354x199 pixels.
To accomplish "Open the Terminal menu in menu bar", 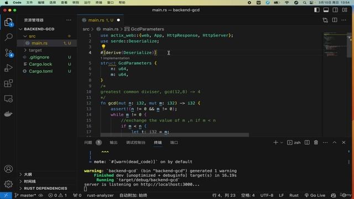I will [98, 2].
